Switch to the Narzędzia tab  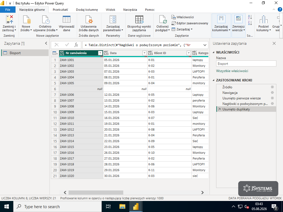[x=130, y=10]
